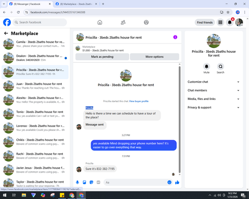Open Windows notification center icon

(x=244, y=195)
